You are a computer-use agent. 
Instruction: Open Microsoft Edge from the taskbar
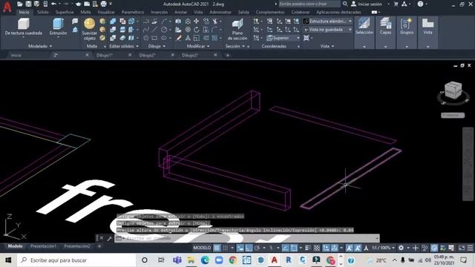(205, 260)
